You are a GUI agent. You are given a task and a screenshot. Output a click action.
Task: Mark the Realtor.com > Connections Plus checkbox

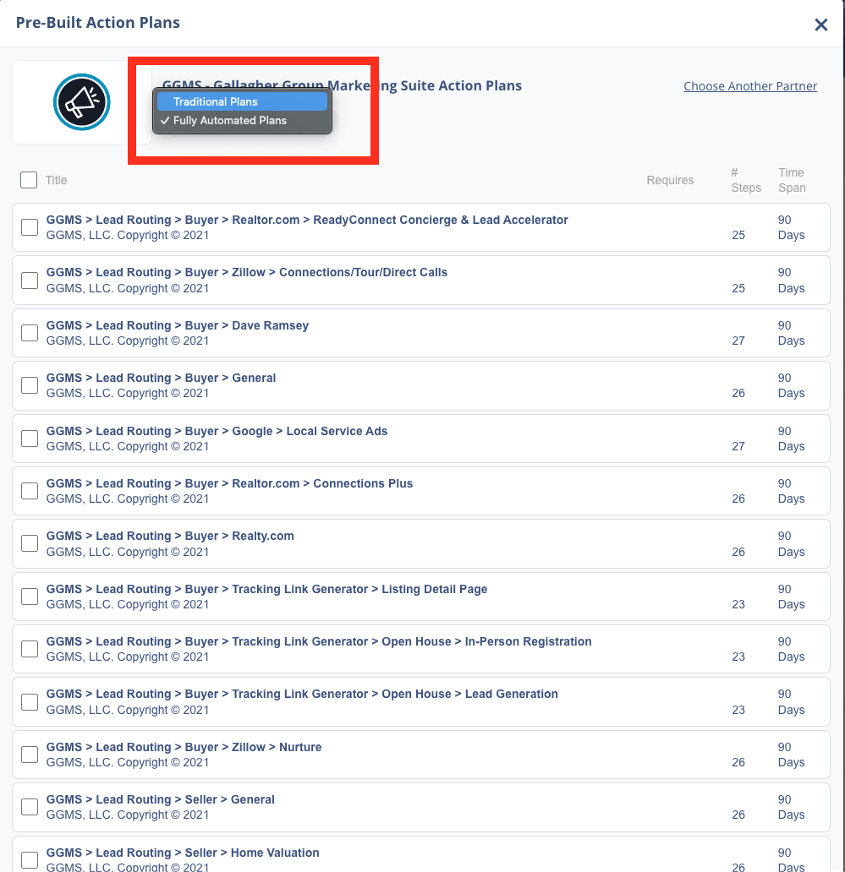click(x=30, y=491)
